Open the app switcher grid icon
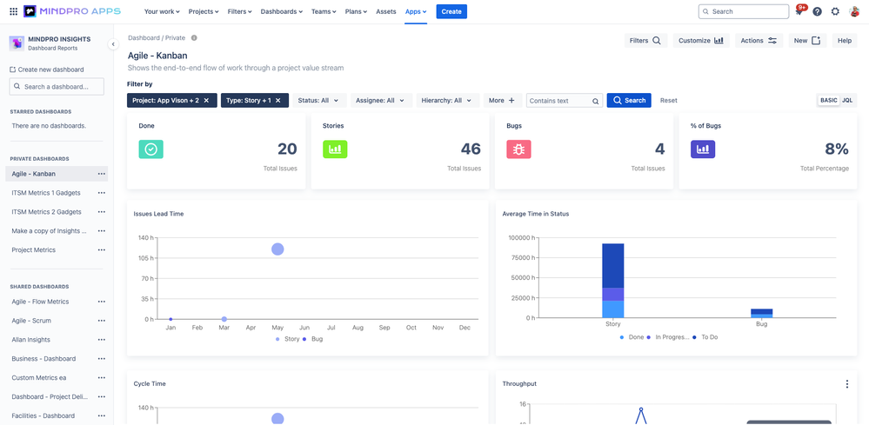 tap(13, 11)
